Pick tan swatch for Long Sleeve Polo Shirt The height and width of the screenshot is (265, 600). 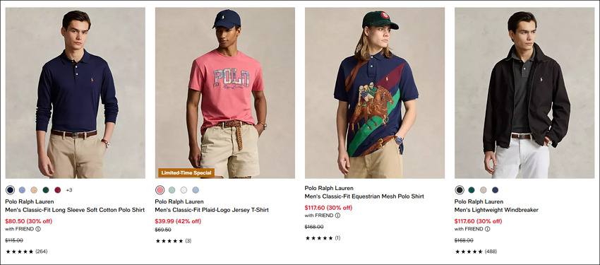[34, 190]
